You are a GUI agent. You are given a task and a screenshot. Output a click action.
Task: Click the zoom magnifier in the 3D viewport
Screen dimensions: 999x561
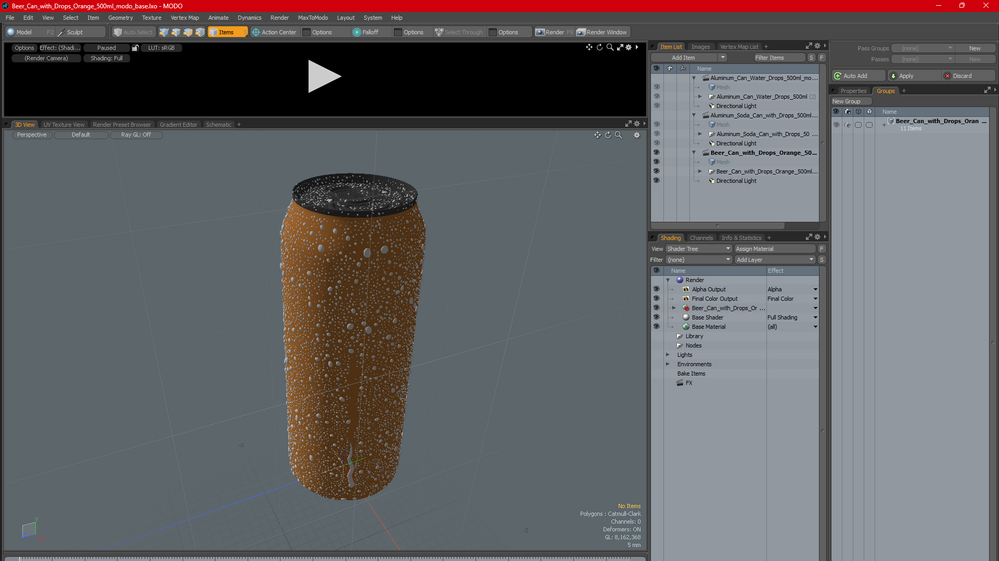coord(619,135)
